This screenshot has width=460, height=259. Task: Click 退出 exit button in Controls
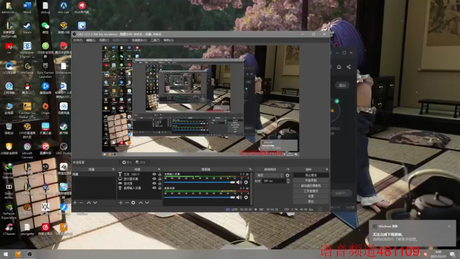click(x=311, y=201)
